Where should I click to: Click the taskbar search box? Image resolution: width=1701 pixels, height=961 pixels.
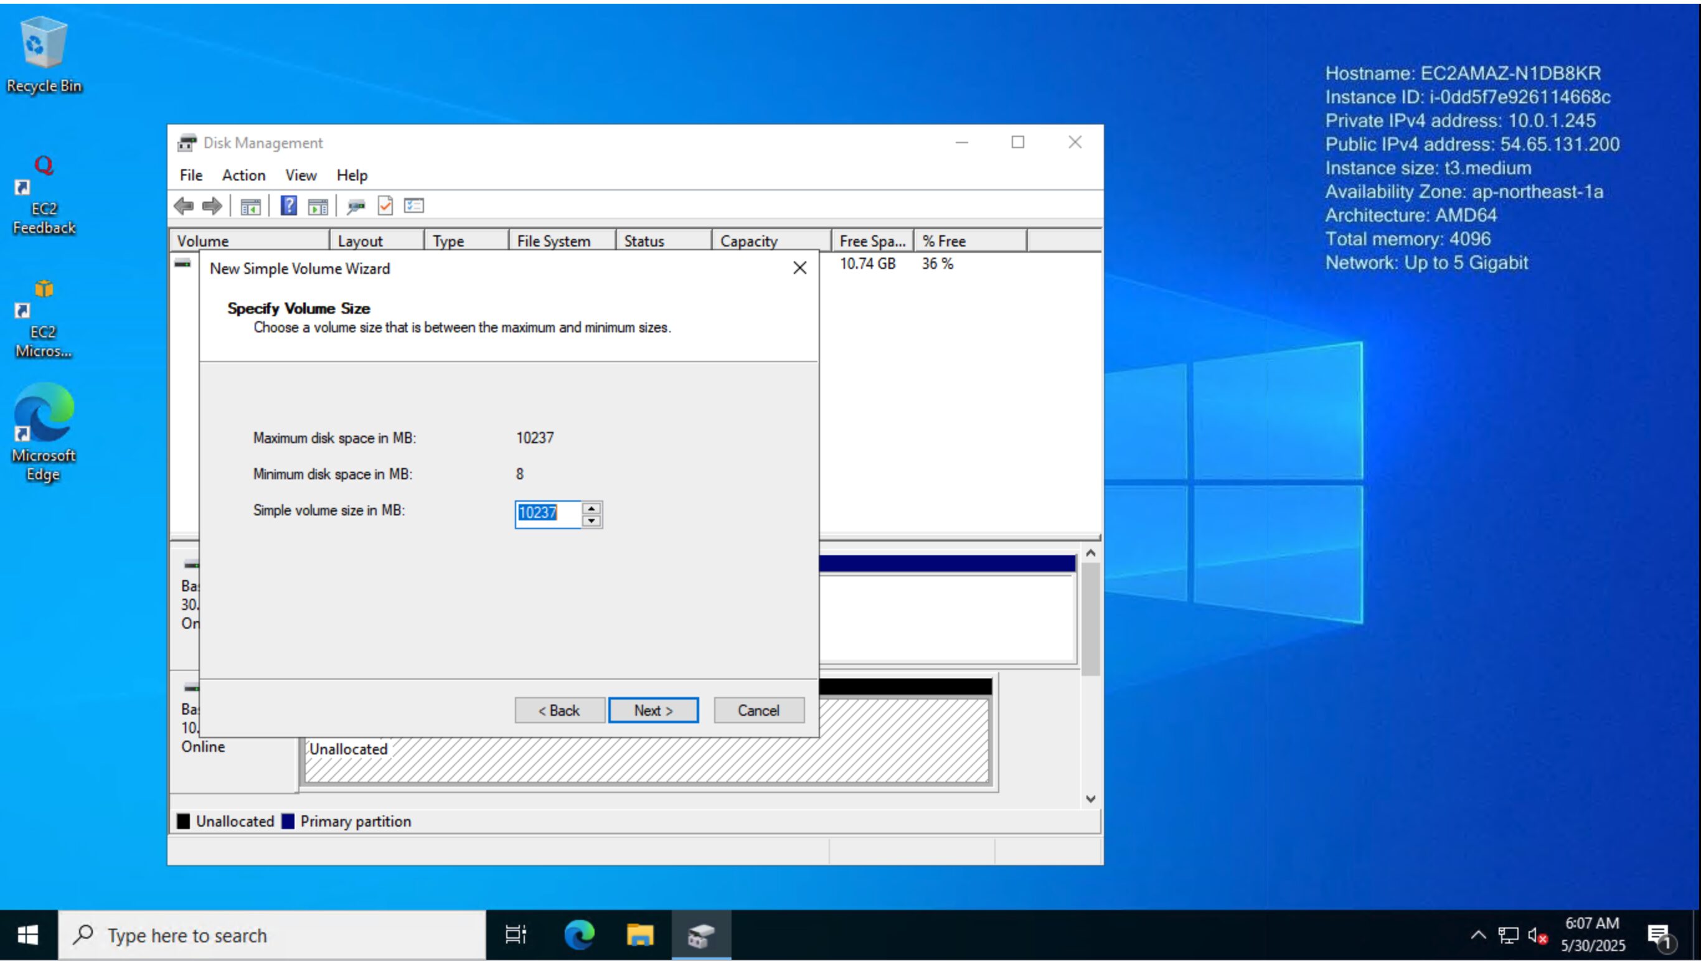click(272, 935)
